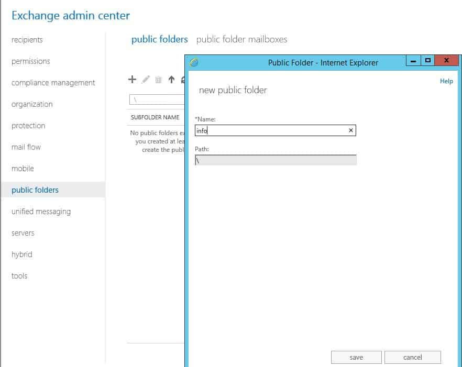Screen dimensions: 462x367
Task: Switch to public folder mailboxes tab
Action: pos(241,39)
